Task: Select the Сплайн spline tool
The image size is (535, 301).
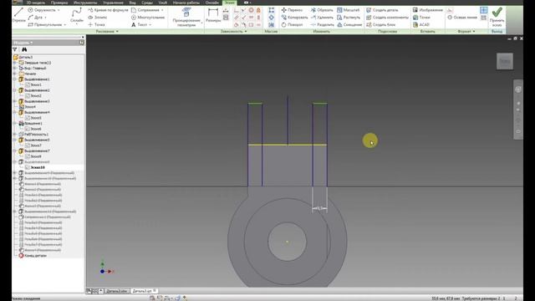Action: [x=76, y=15]
